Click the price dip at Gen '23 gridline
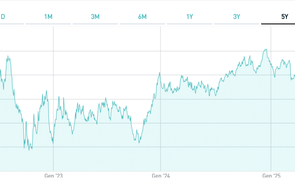 (x=53, y=143)
